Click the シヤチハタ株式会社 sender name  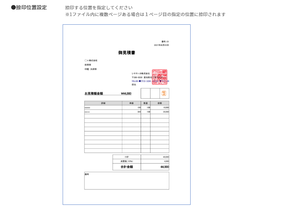tap(141, 73)
